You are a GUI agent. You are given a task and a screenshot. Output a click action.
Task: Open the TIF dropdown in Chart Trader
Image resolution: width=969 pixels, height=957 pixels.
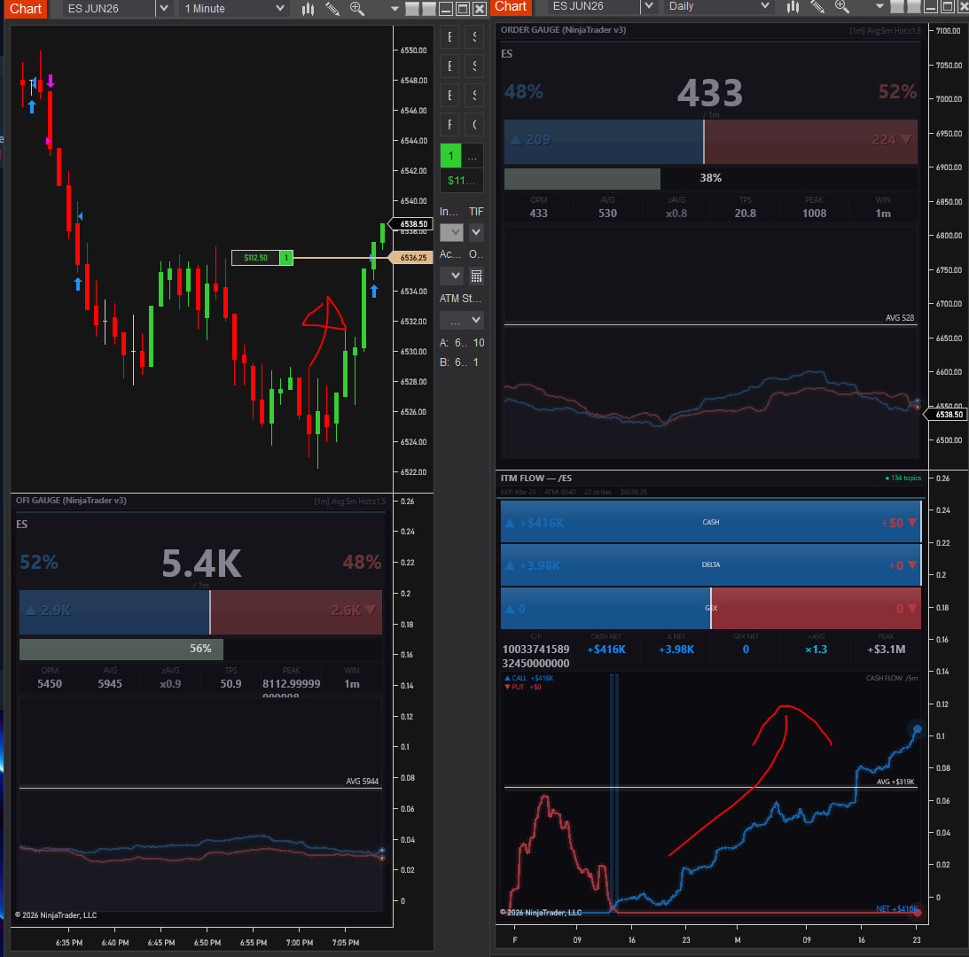tap(476, 232)
